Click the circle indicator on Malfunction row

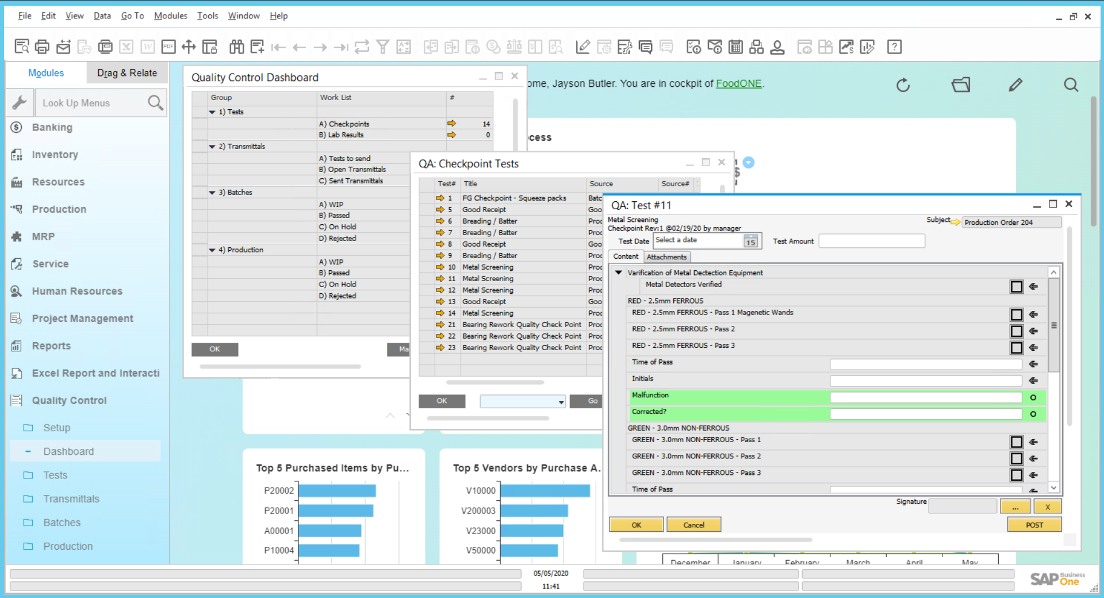pos(1033,397)
